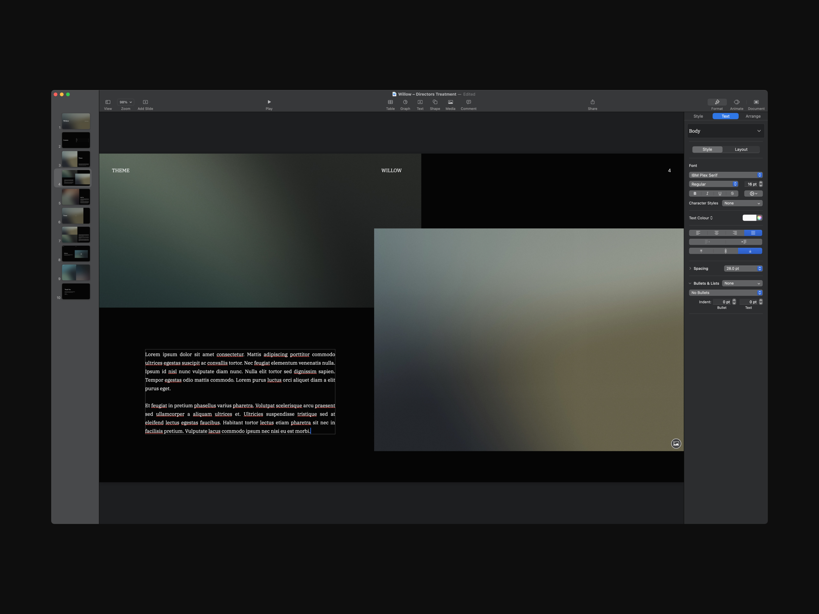
Task: Toggle italic formatting
Action: pos(707,194)
